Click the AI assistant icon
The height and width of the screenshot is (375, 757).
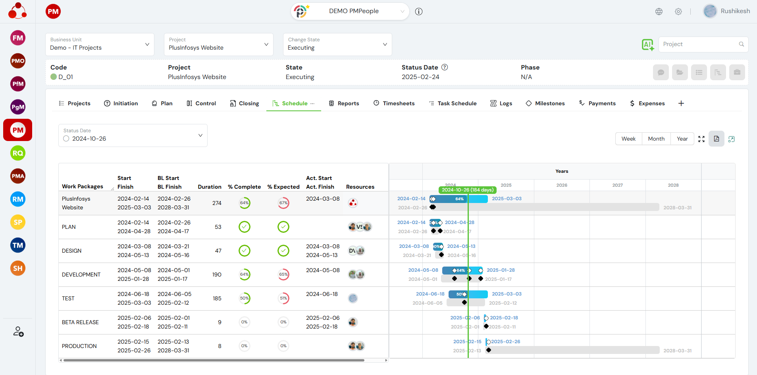point(647,44)
